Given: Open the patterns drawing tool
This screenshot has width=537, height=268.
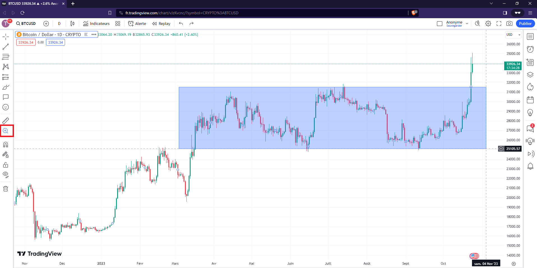Looking at the screenshot, I should tap(6, 67).
